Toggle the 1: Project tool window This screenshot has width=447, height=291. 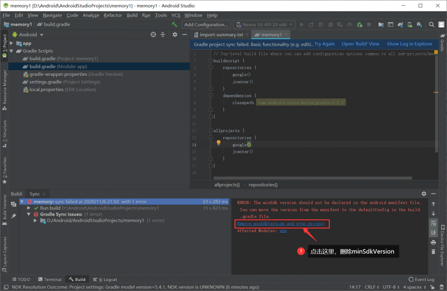[4, 46]
